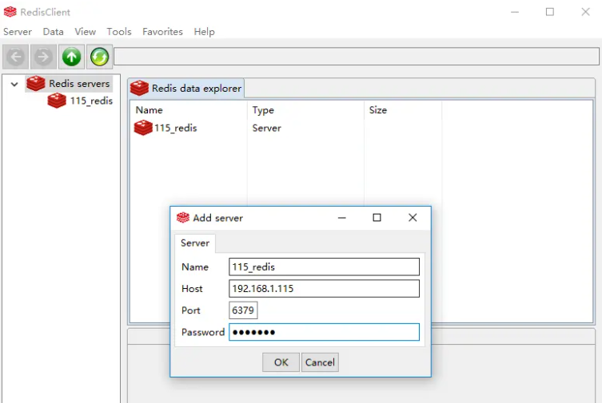Click 115_redis name in explorer list
602x403 pixels.
(x=175, y=128)
